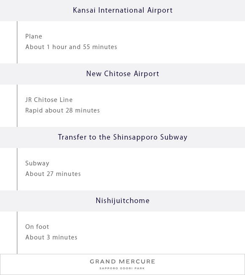This screenshot has height=275, width=245.
Task: Select About 3 minutes text
Action: [x=51, y=237]
